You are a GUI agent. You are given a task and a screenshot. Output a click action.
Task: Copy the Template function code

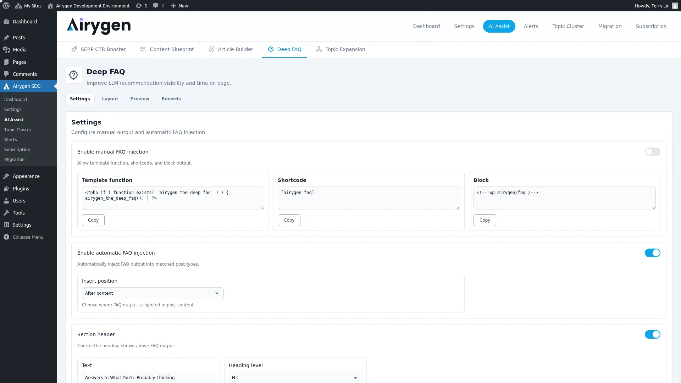[93, 220]
